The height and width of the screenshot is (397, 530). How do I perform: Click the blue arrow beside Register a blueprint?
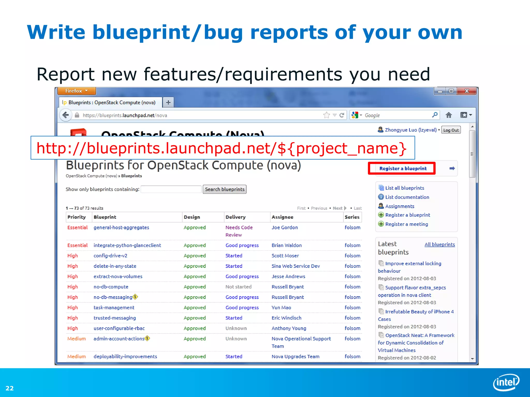452,169
